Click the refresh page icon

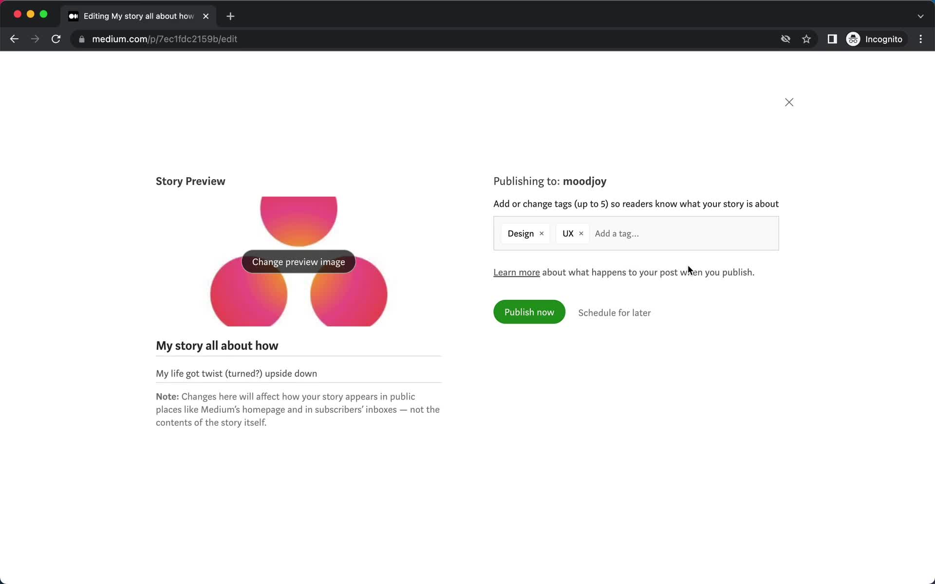pos(57,39)
